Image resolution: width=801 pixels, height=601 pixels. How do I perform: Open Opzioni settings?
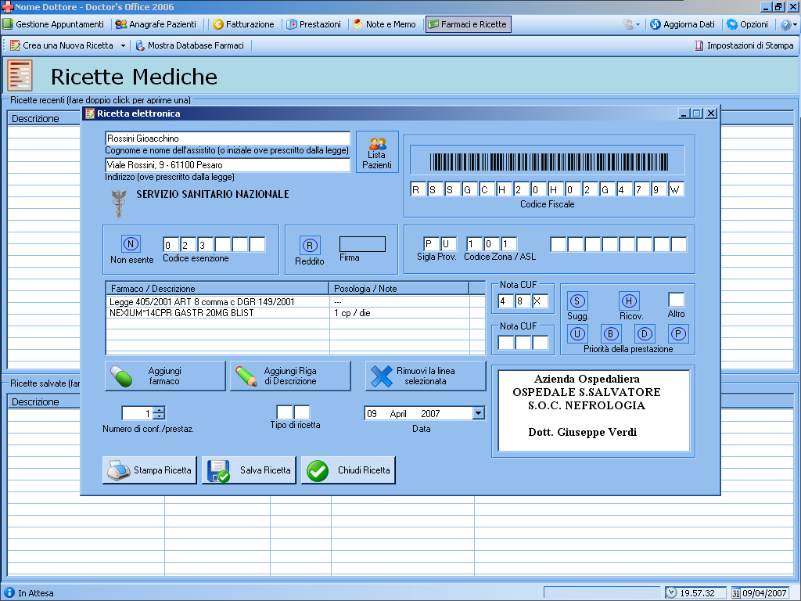pos(747,24)
